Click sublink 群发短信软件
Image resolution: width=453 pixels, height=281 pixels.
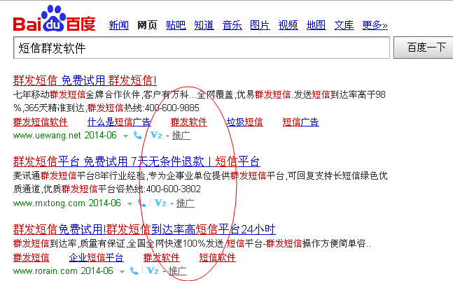(x=41, y=122)
